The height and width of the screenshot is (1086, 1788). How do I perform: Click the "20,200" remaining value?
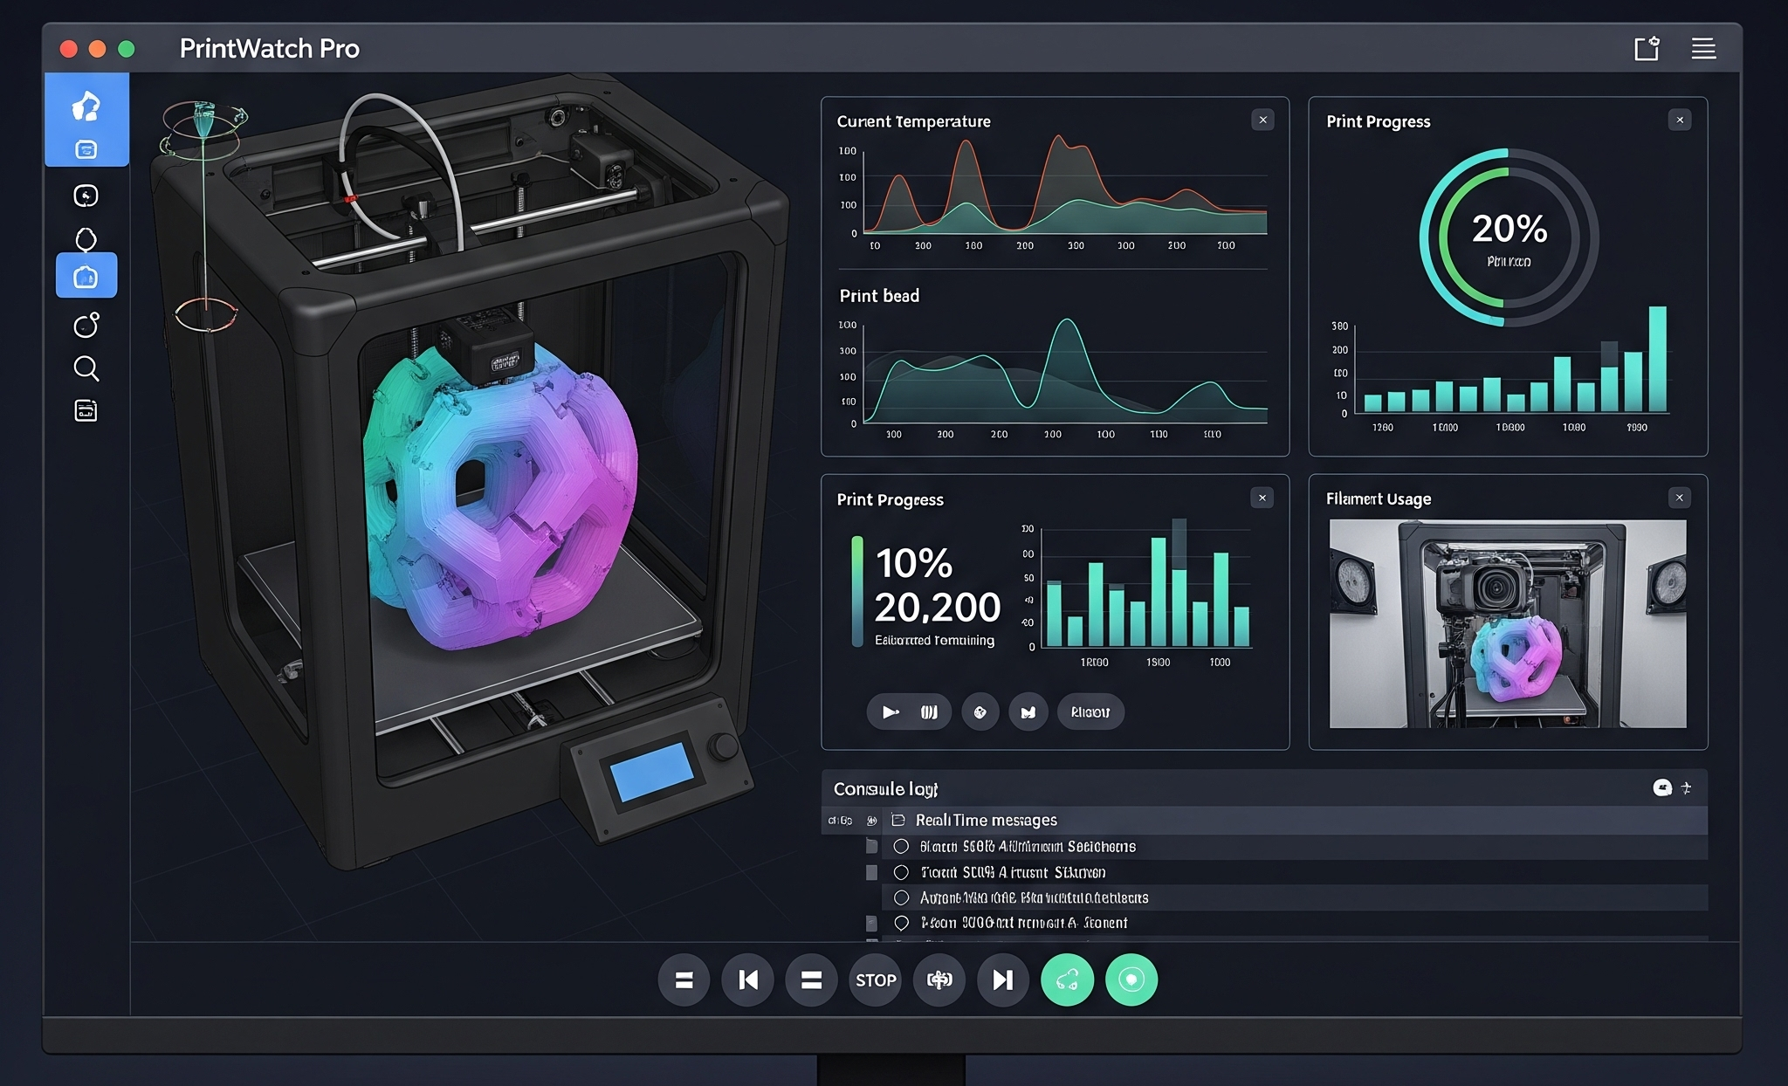click(937, 608)
